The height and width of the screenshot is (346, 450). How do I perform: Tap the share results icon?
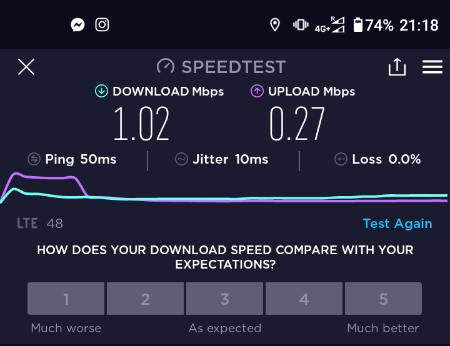pos(397,67)
